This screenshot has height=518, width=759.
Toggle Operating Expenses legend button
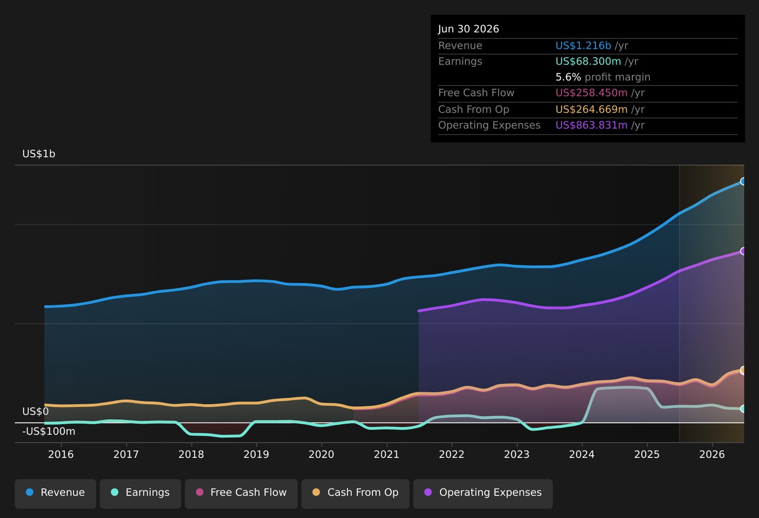tap(483, 494)
